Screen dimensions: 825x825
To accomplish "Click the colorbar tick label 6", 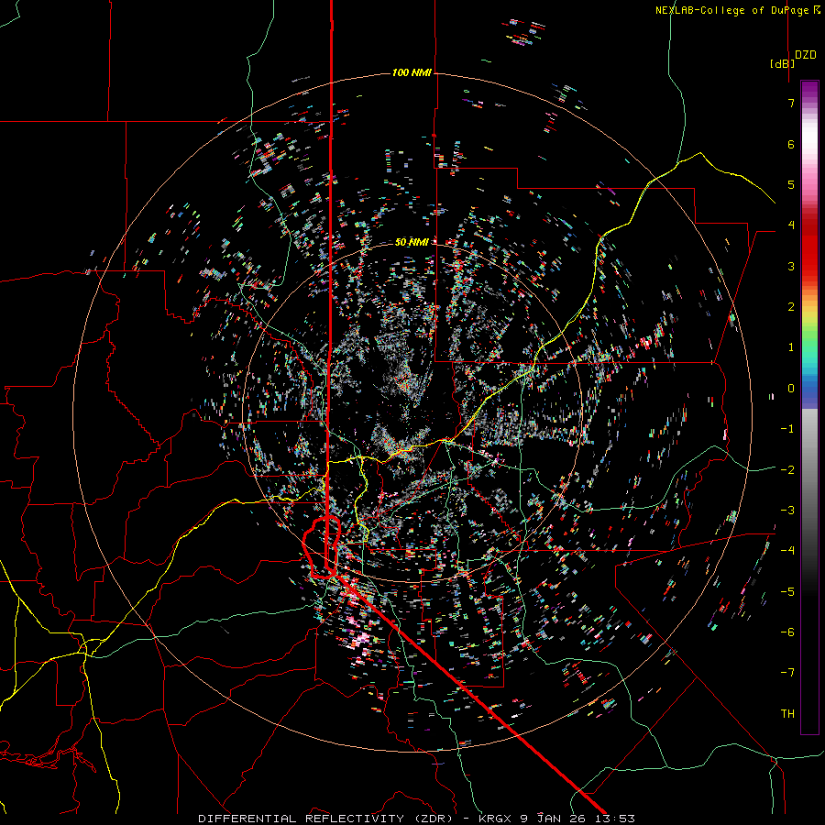I will [x=791, y=144].
